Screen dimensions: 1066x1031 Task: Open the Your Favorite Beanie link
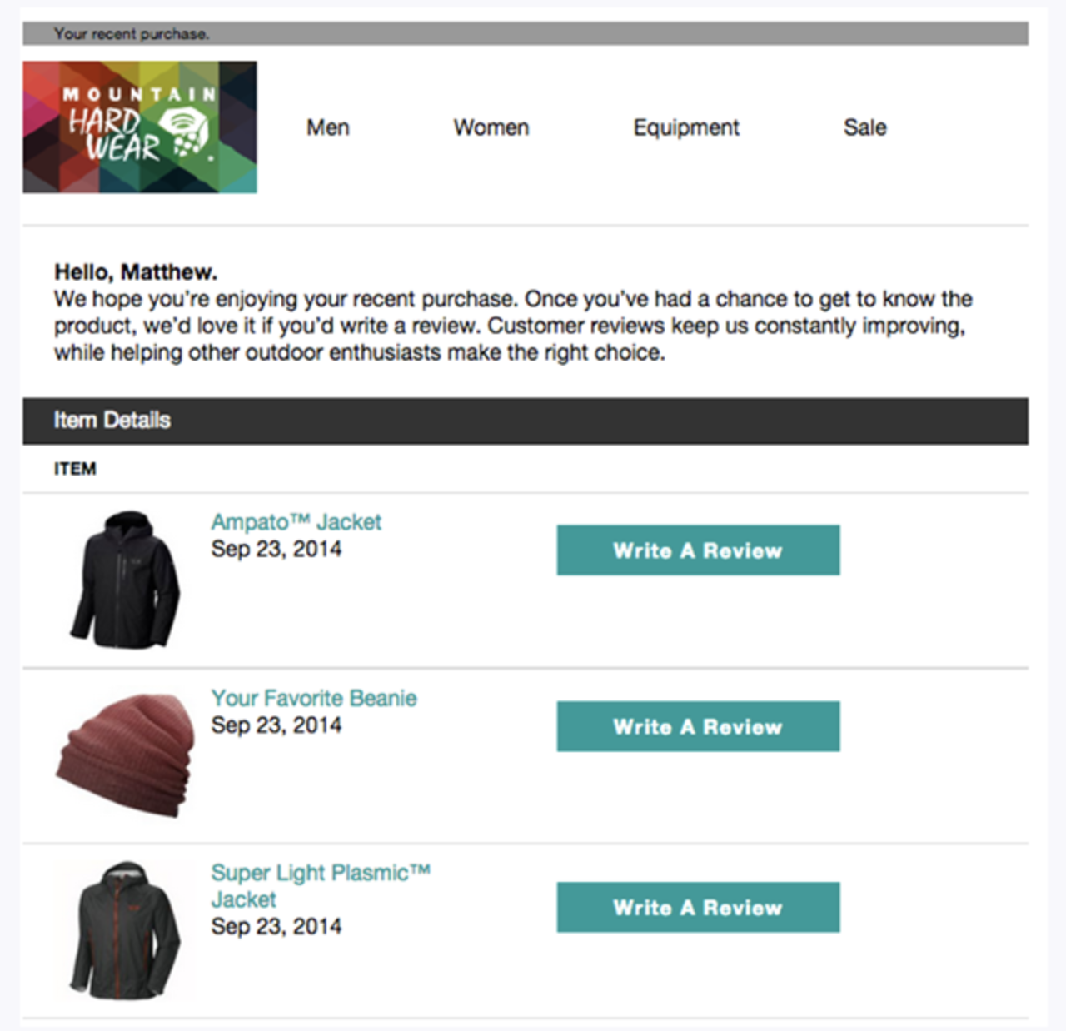[314, 698]
